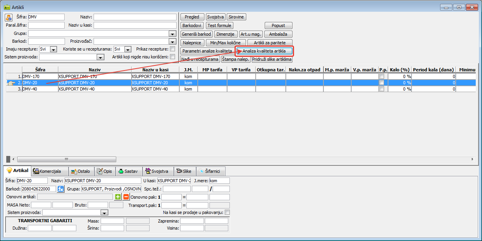Expand the Imaju recepture dropdown
Screen dimensions: 482x241
click(x=53, y=49)
